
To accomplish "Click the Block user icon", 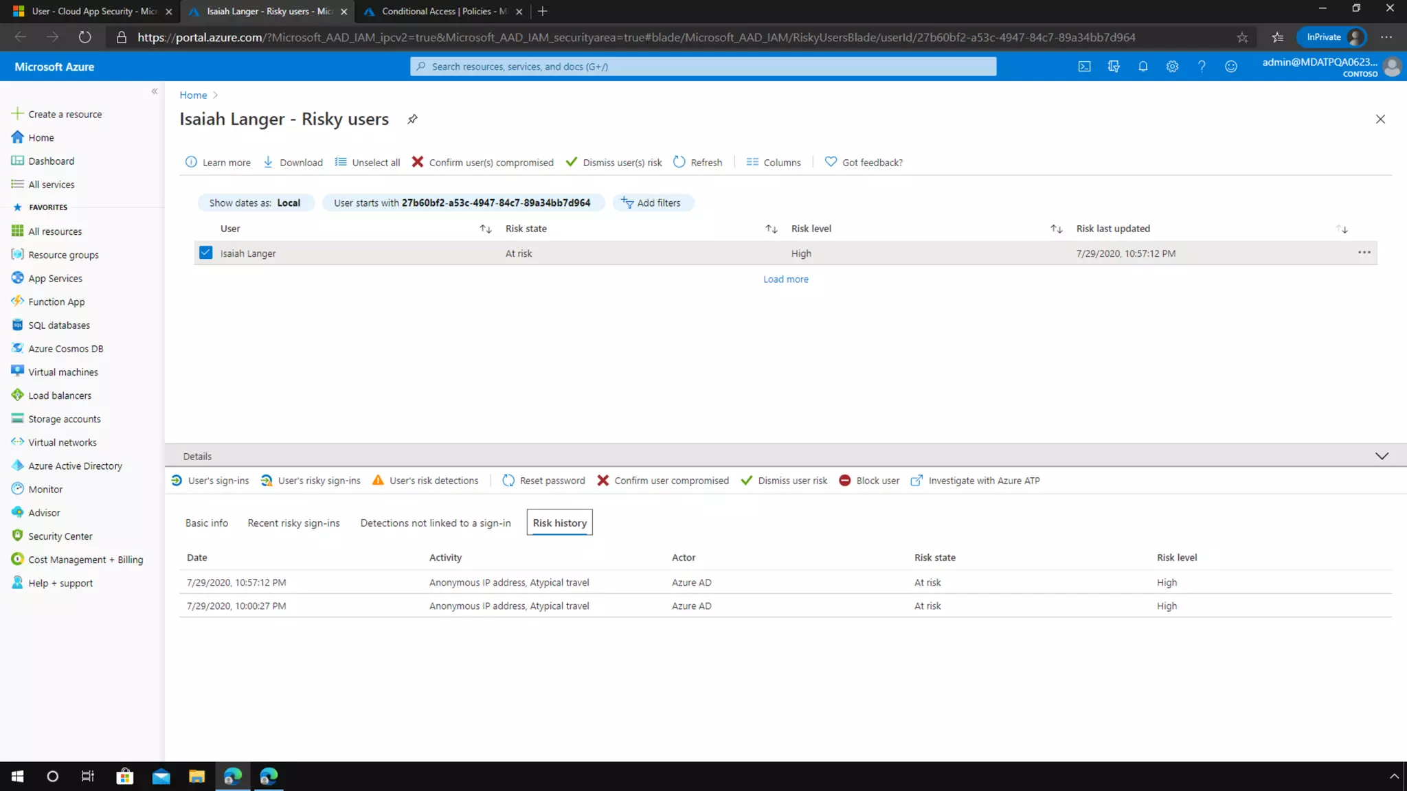I will coord(845,481).
